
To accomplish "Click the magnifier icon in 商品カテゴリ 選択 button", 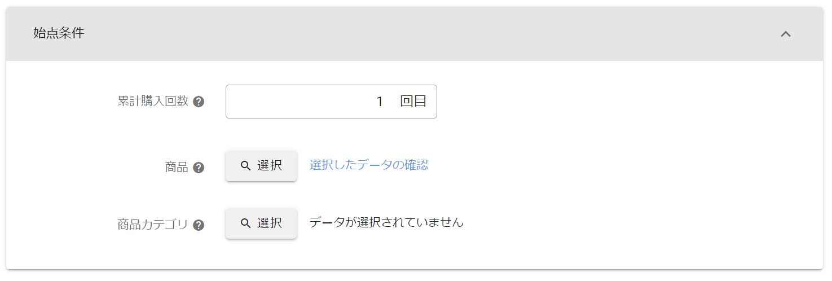I will pyautogui.click(x=245, y=223).
